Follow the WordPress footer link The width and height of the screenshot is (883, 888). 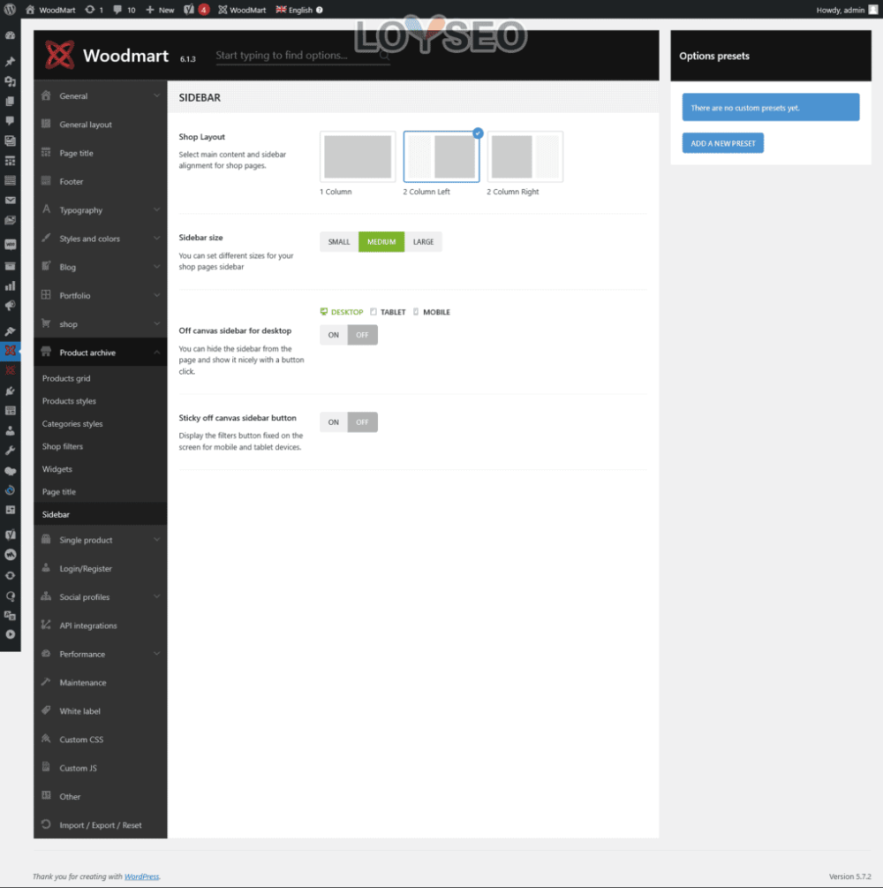point(141,877)
